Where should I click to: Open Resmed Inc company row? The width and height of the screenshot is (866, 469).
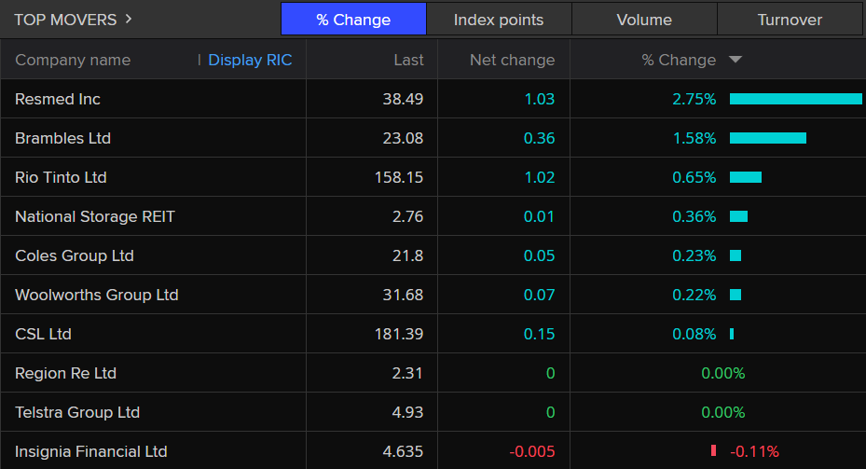click(x=58, y=99)
